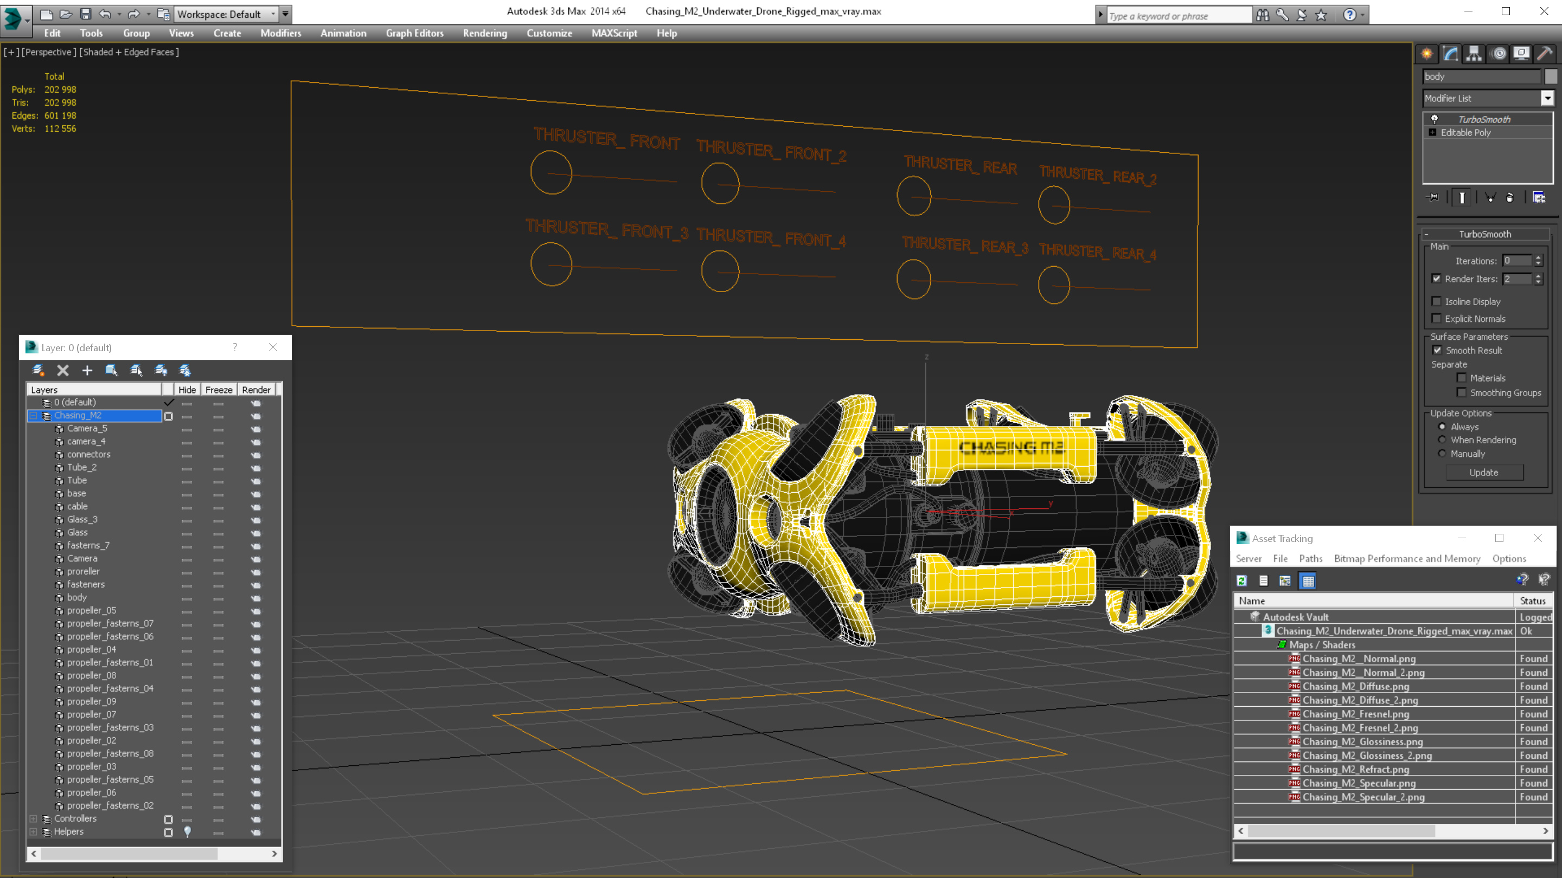
Task: Open the Modifiers menu
Action: click(x=281, y=33)
